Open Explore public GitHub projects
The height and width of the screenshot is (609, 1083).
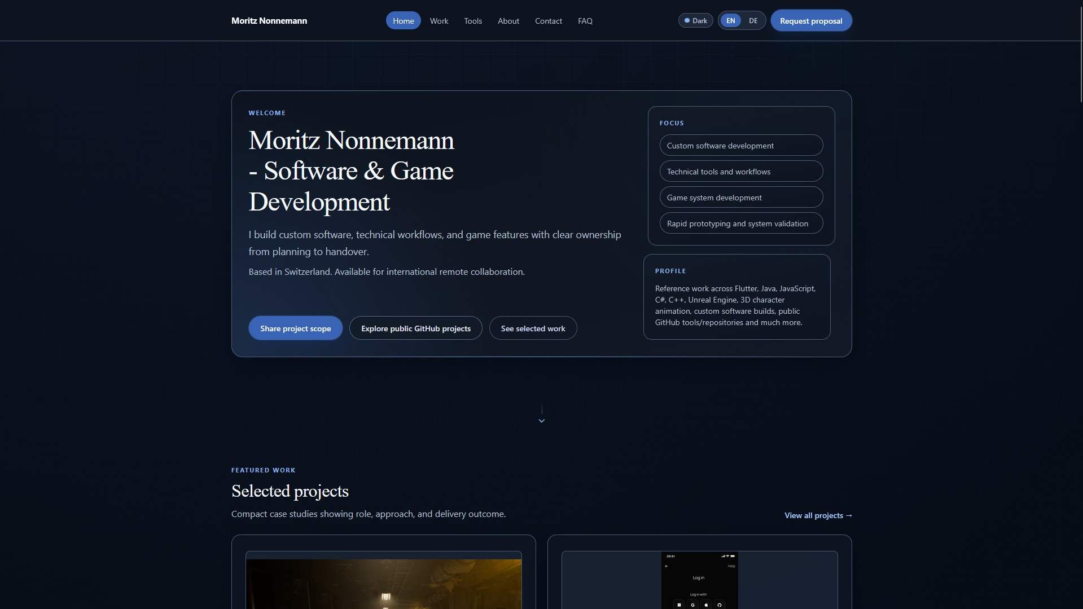415,328
